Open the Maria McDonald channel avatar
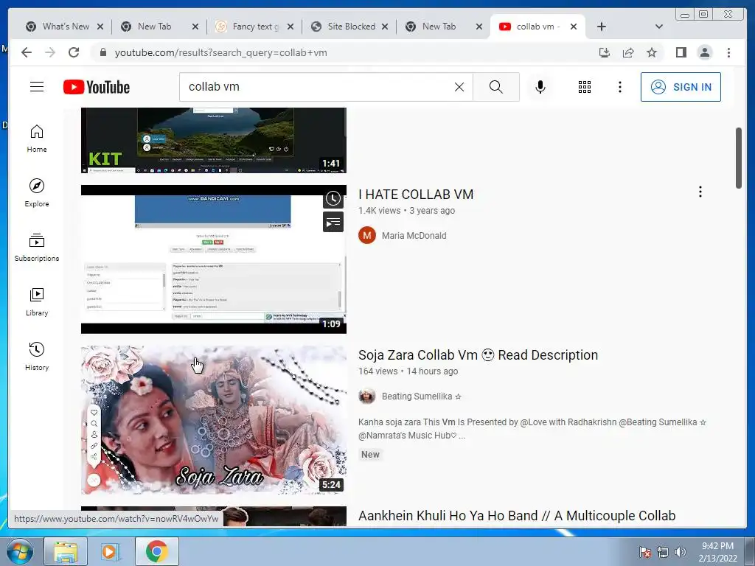This screenshot has width=755, height=566. [367, 235]
